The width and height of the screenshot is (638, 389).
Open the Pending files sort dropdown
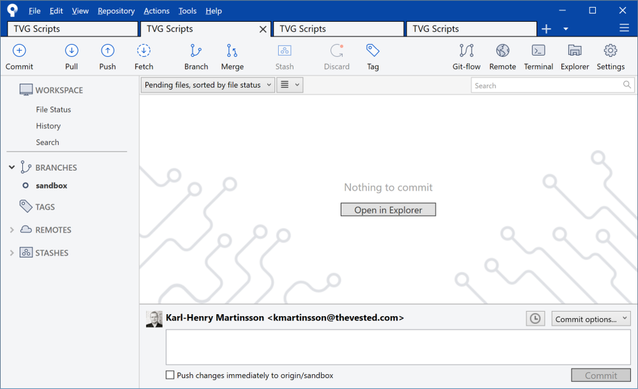[x=208, y=85]
